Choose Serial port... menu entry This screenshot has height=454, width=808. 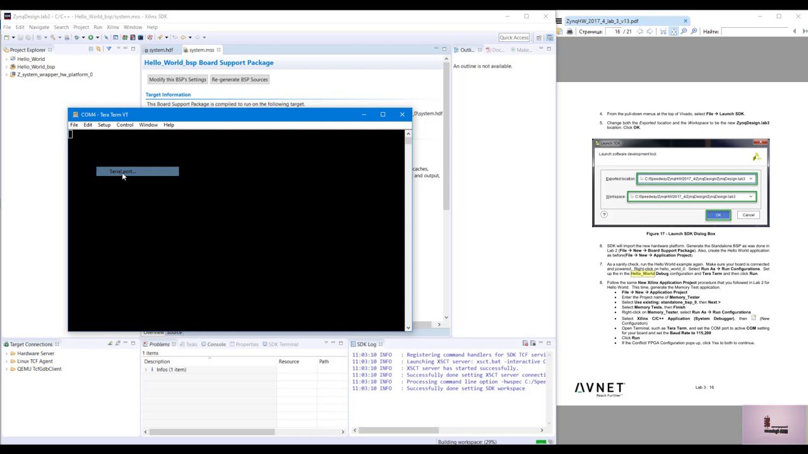[x=138, y=172]
